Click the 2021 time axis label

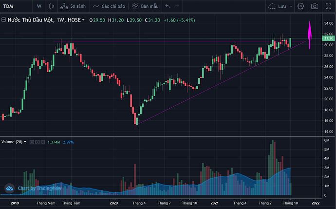click(x=214, y=203)
